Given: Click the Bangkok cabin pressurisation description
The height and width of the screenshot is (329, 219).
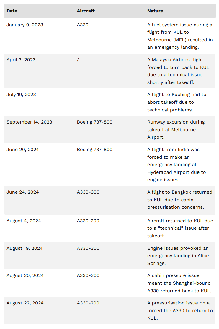Looking at the screenshot, I should (x=179, y=200).
